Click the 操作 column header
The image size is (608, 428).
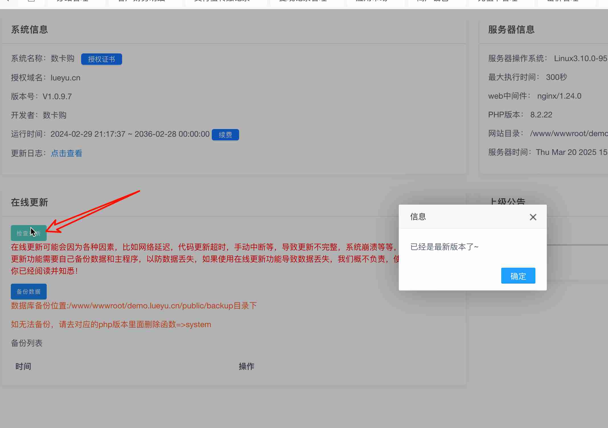247,367
